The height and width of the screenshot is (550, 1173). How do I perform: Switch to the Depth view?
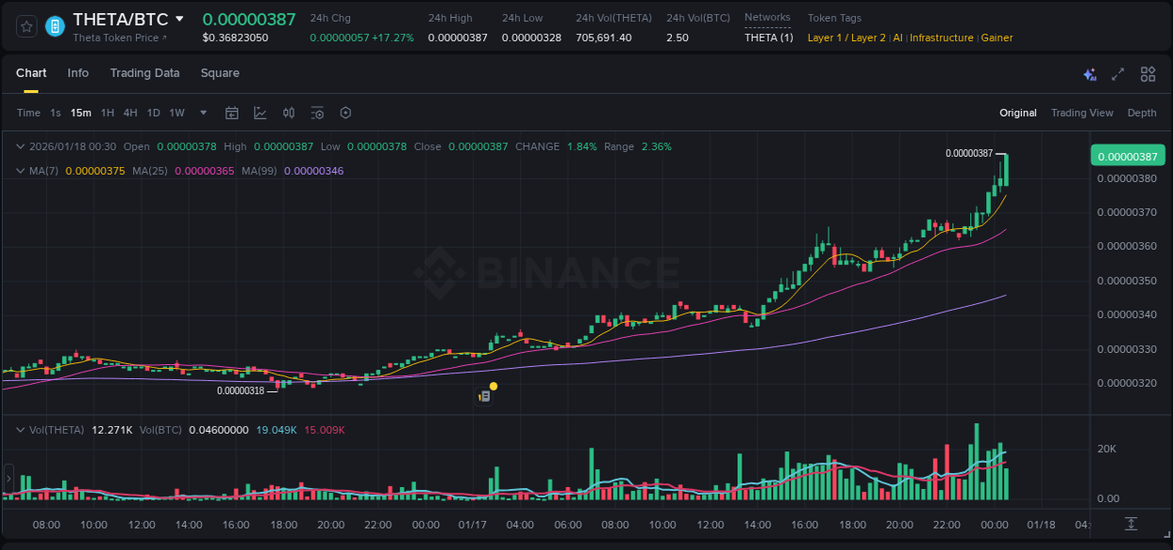(1142, 113)
